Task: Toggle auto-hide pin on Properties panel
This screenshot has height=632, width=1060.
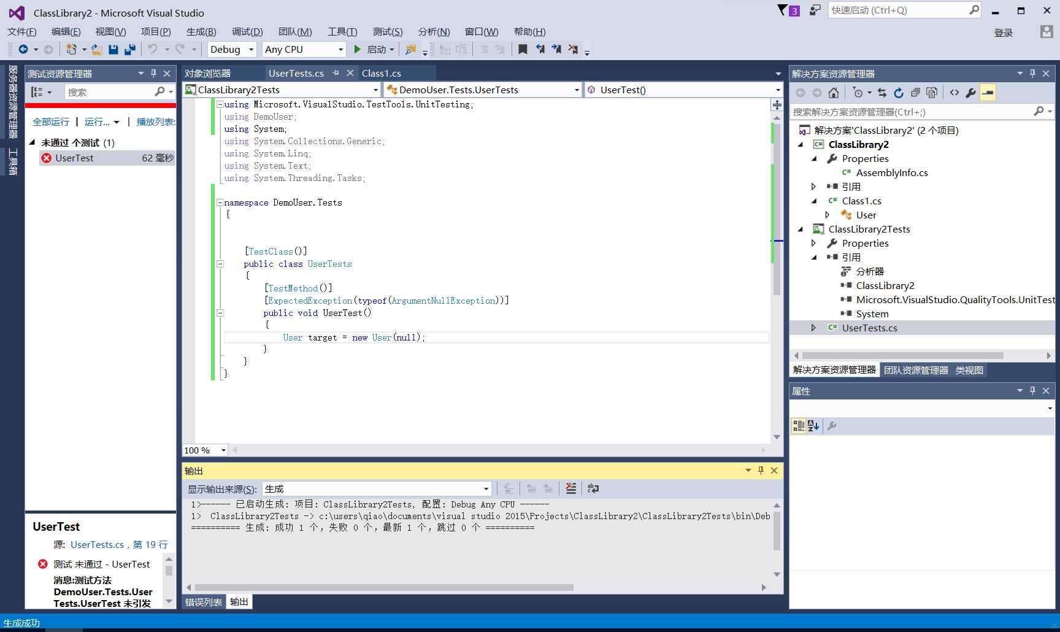Action: [x=1032, y=390]
